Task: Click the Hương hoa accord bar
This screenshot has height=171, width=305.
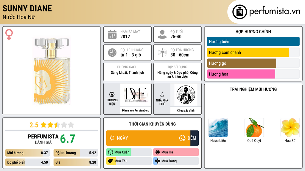Action: [253, 74]
